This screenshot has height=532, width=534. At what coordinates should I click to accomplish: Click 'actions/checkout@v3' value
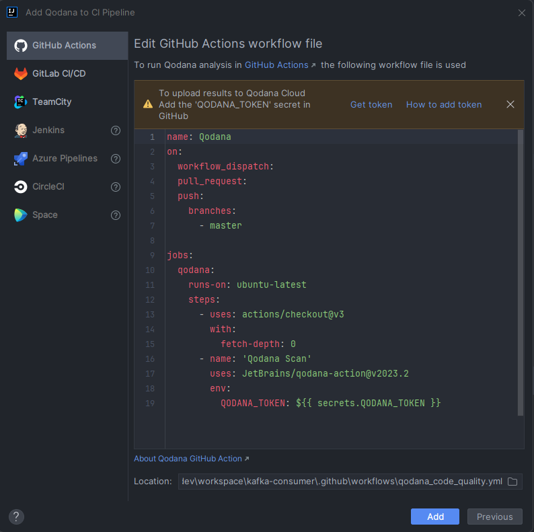coord(293,315)
